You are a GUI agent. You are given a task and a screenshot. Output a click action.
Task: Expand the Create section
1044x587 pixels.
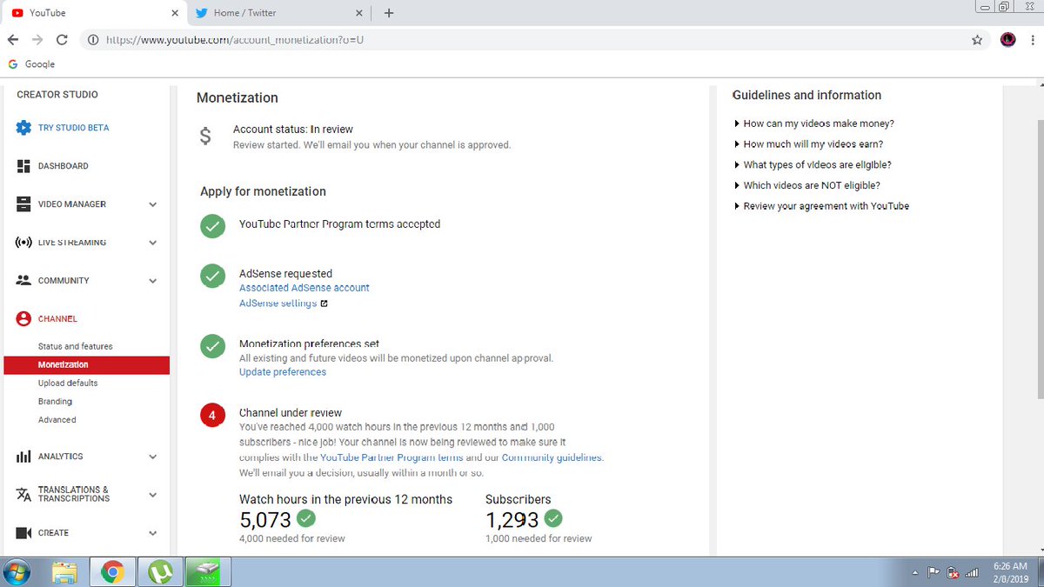tap(152, 534)
